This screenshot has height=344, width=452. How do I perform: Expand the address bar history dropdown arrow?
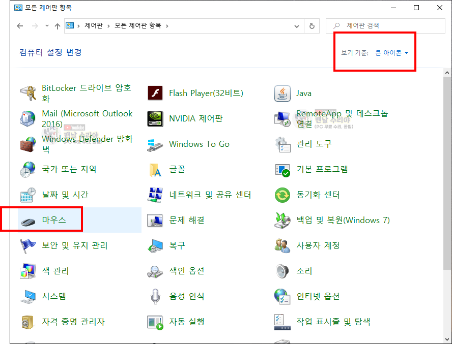tap(297, 26)
